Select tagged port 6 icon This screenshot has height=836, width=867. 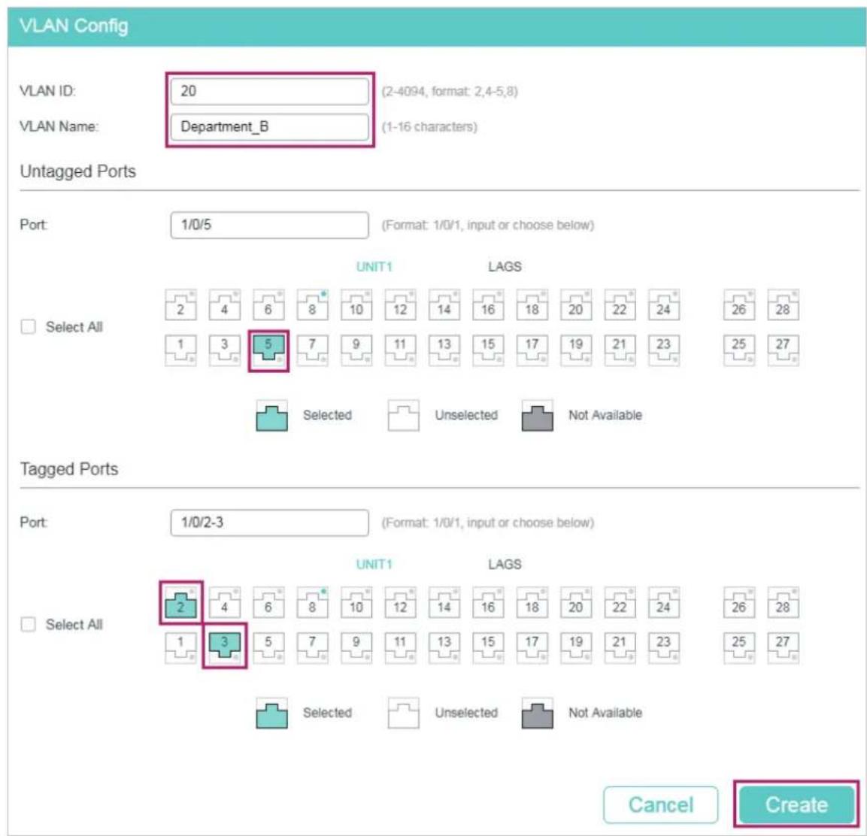(268, 603)
